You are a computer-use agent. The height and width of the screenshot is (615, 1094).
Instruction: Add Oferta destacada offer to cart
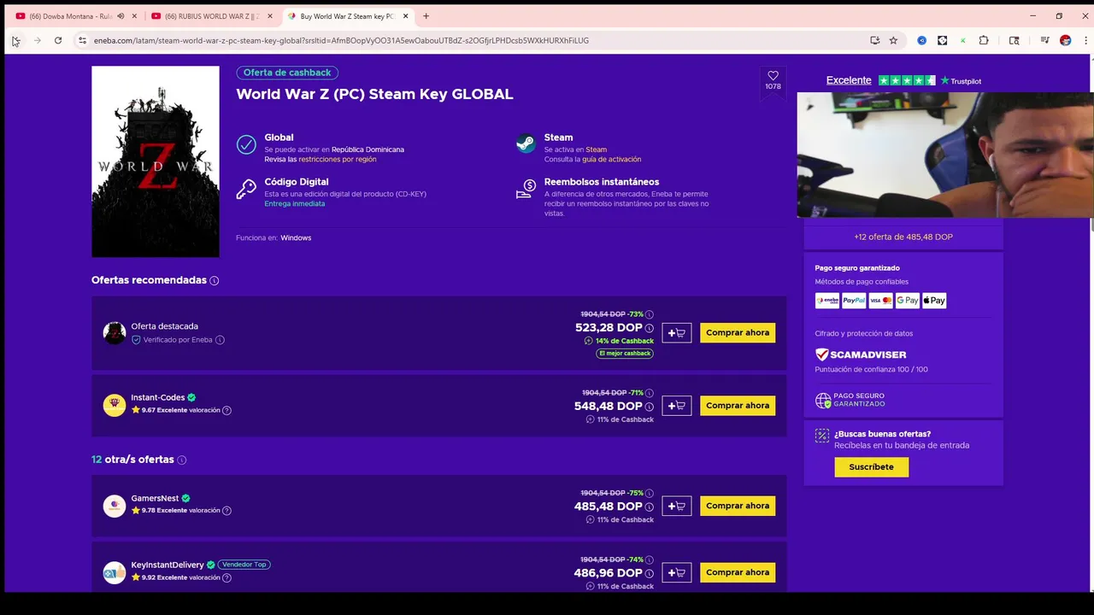click(x=676, y=333)
